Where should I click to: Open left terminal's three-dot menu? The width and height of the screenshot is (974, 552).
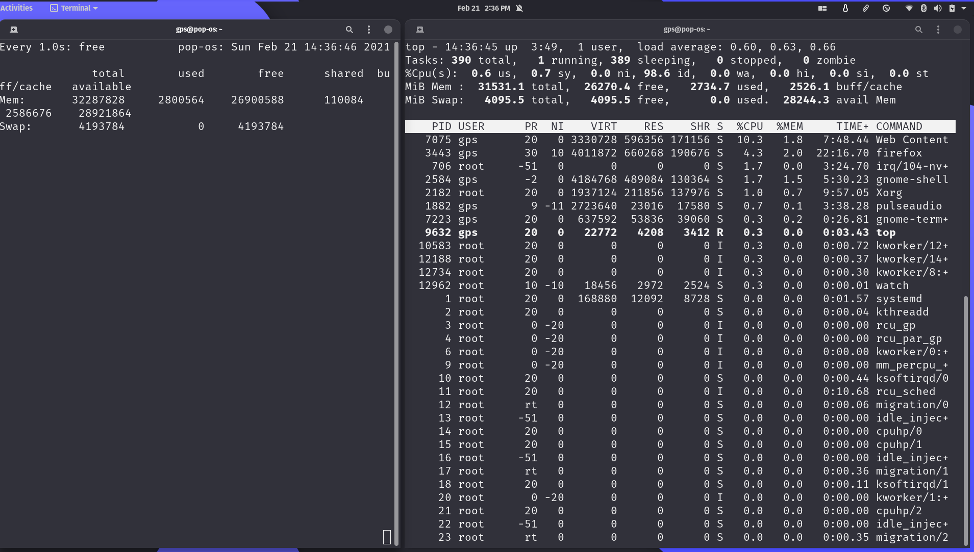tap(369, 30)
